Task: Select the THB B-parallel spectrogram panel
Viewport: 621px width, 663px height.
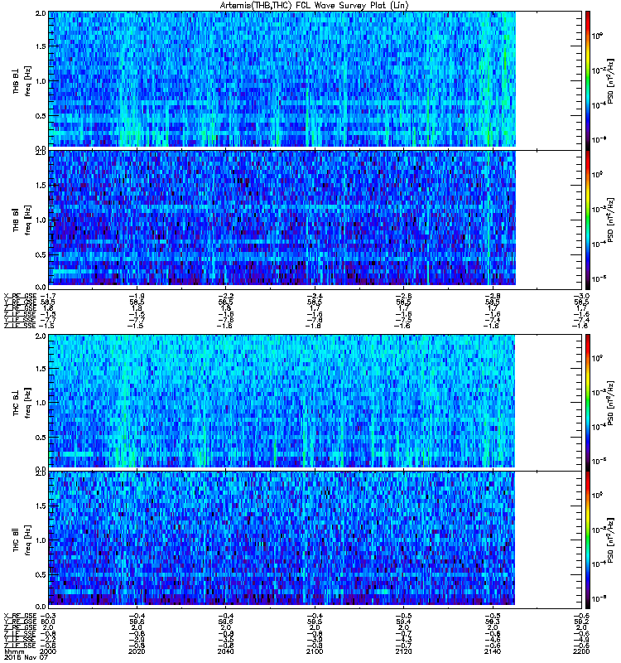Action: 315,220
